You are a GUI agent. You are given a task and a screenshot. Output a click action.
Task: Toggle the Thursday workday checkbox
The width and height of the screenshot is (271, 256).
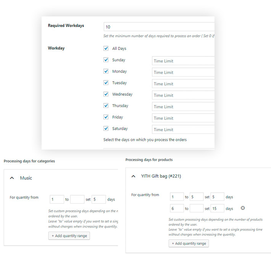(x=106, y=106)
